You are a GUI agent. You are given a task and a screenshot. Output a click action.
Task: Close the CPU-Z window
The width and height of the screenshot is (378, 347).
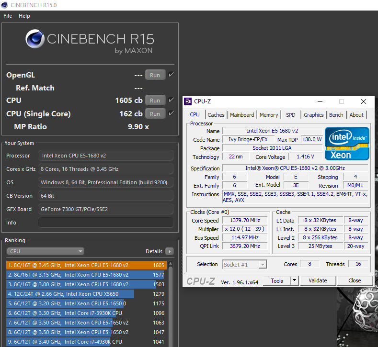tap(364, 101)
